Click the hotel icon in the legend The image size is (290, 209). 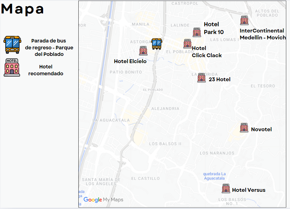(12, 67)
